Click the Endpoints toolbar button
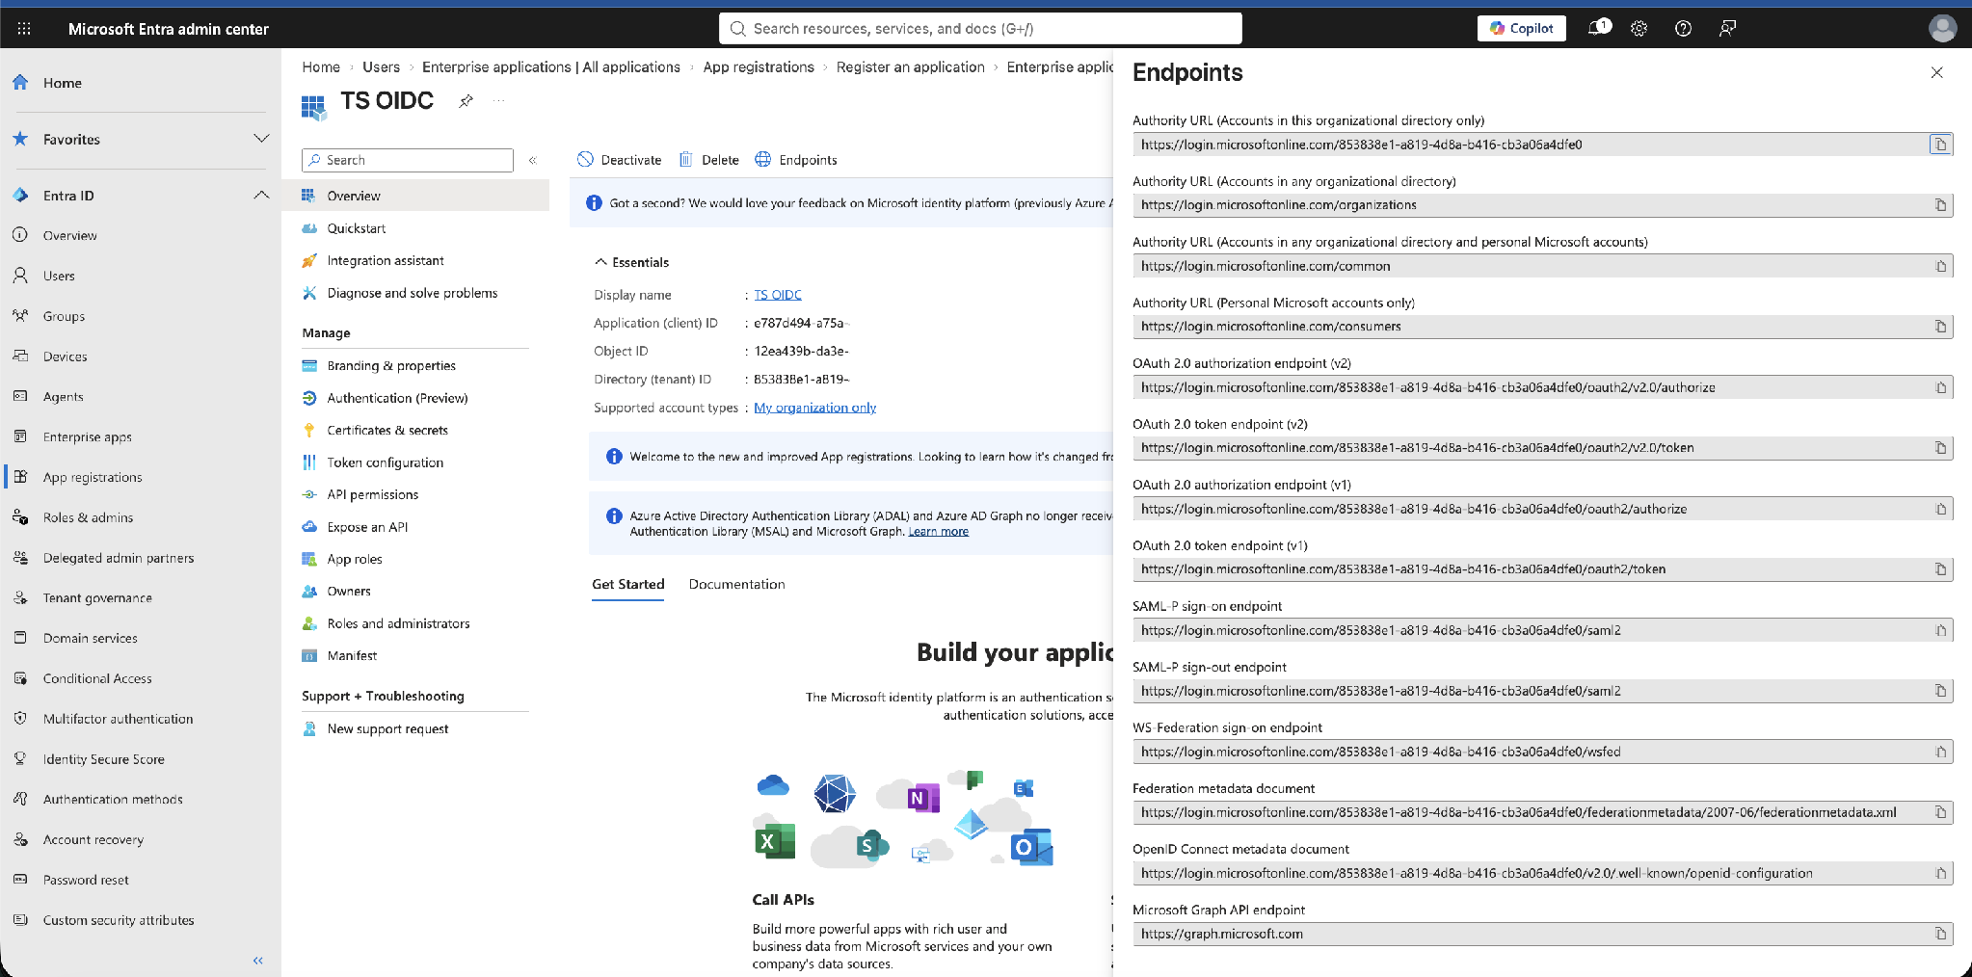 (x=796, y=160)
